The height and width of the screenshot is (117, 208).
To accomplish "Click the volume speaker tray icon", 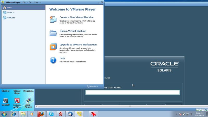I will 191,114.
